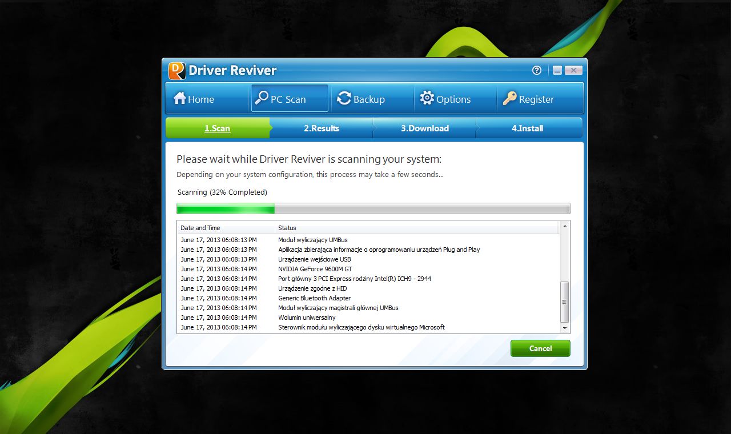This screenshot has width=731, height=434.
Task: Sort by Status column header
Action: pyautogui.click(x=417, y=228)
